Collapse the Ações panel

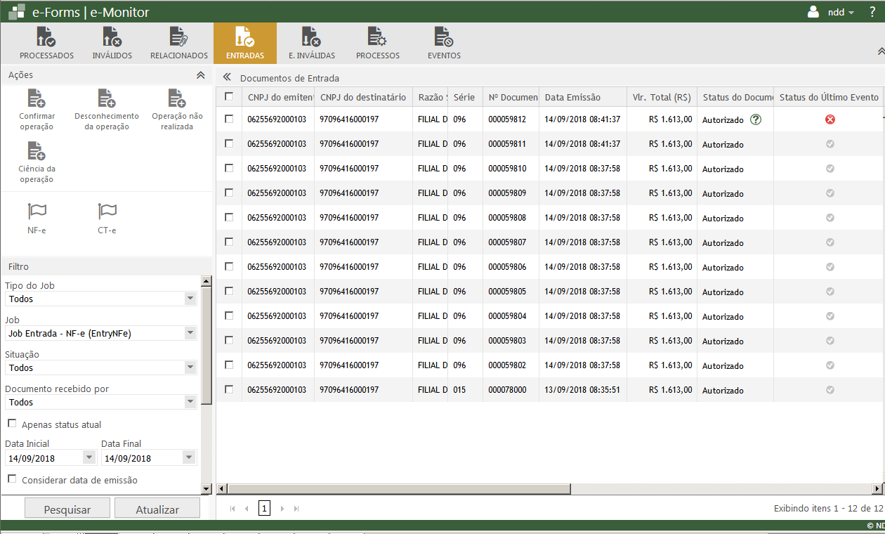coord(200,75)
